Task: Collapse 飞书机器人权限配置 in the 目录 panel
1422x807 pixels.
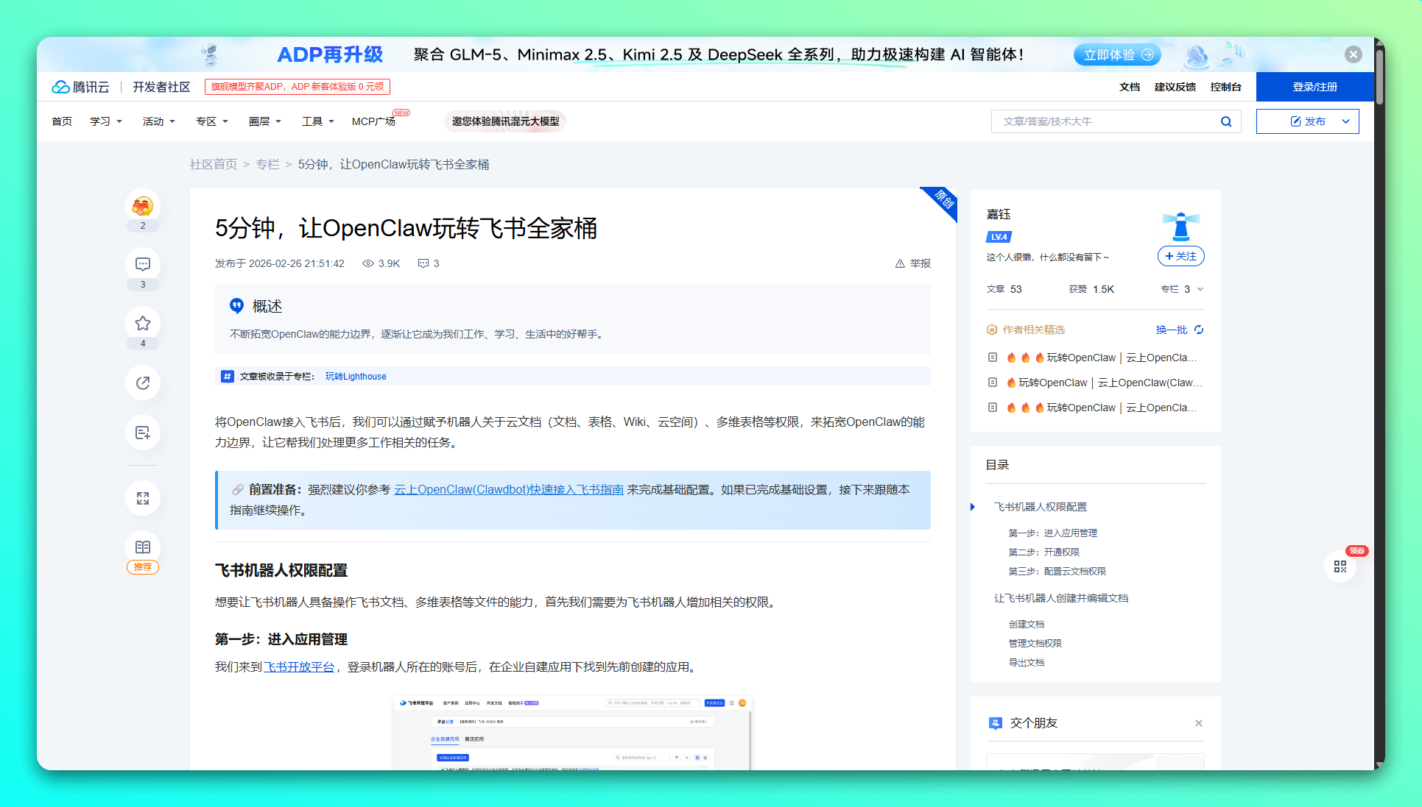Action: pyautogui.click(x=974, y=507)
